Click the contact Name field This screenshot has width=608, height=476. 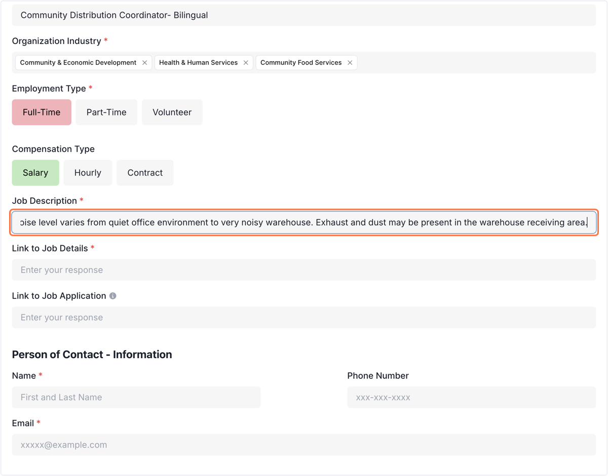tap(136, 398)
